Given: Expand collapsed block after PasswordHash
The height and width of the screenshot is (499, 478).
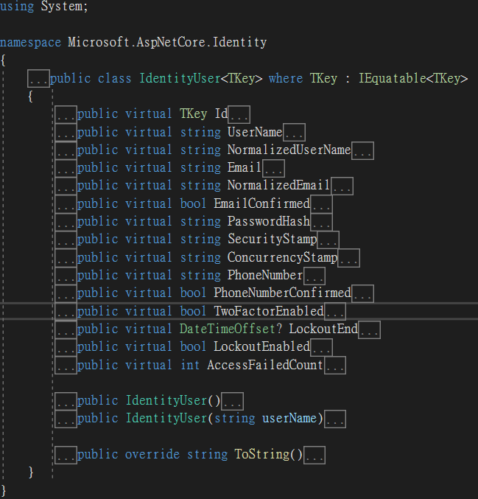Looking at the screenshot, I should click(x=322, y=222).
